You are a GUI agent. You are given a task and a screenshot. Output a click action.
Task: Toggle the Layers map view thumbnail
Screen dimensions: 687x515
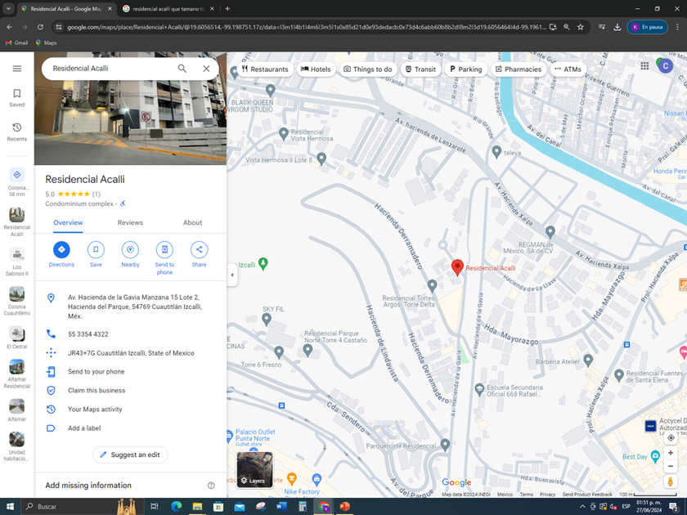(254, 469)
